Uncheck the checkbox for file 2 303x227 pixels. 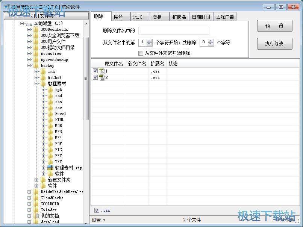point(95,77)
